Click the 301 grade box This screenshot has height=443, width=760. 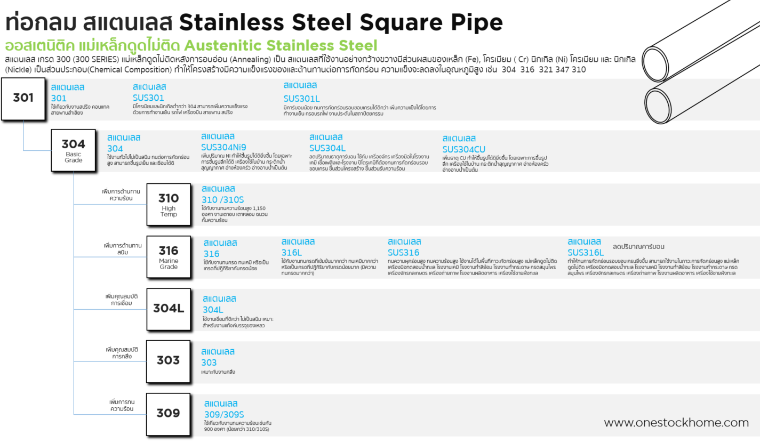[x=23, y=99]
